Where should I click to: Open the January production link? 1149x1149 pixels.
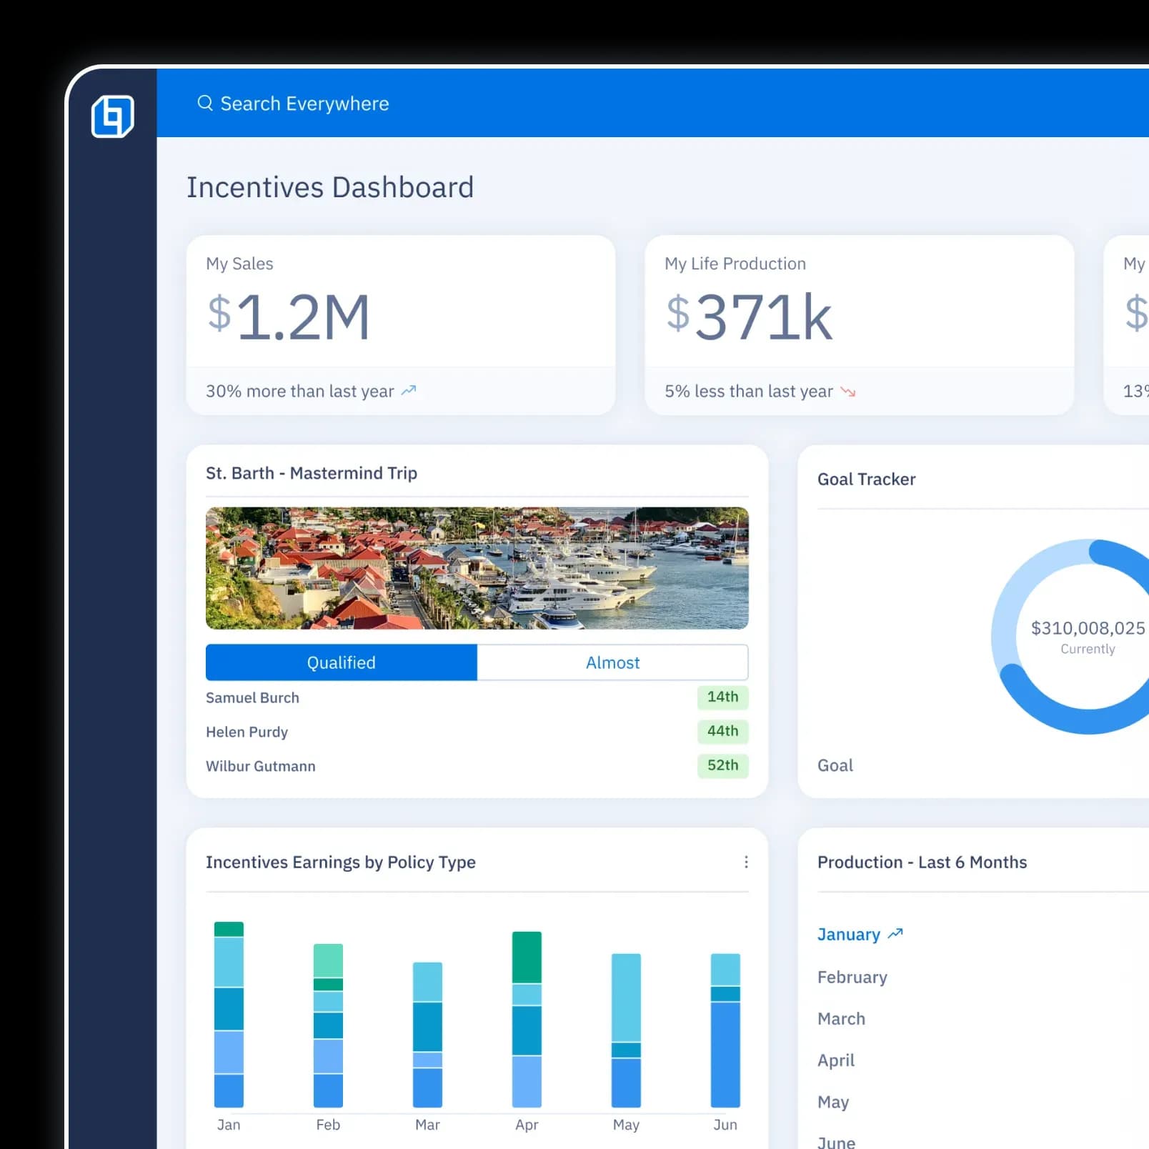[x=849, y=934]
